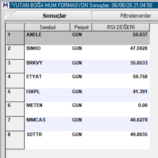Viewport: 158px width, 158px height.
Task: Click the BINHO symbol cell
Action: (47, 52)
